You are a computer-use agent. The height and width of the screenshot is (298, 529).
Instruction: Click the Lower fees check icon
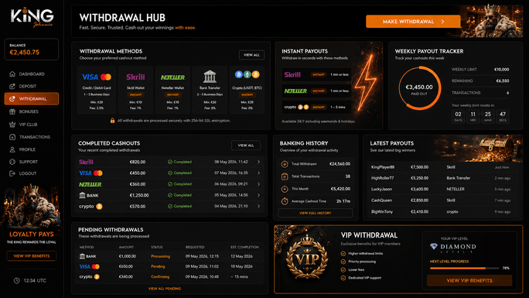pyautogui.click(x=343, y=269)
